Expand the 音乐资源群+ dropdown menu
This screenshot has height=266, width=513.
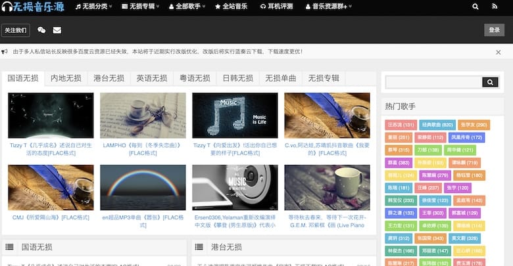328,6
